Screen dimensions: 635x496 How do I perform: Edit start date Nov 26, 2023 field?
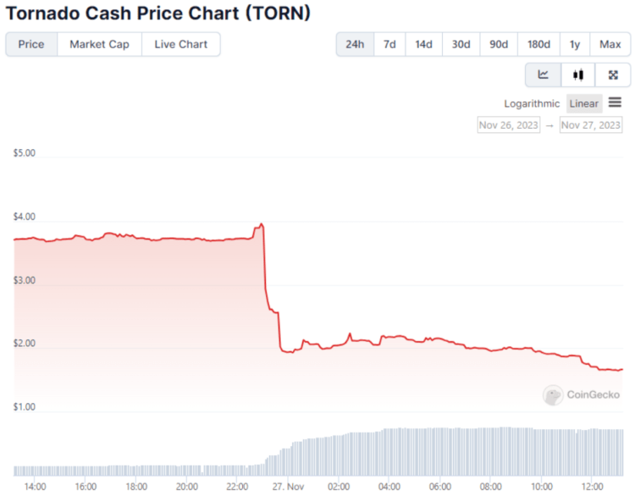[x=509, y=125]
